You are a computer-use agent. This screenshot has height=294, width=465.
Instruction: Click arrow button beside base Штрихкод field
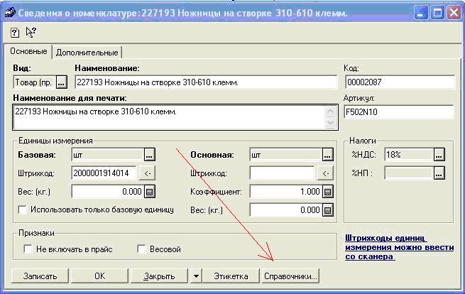(148, 173)
